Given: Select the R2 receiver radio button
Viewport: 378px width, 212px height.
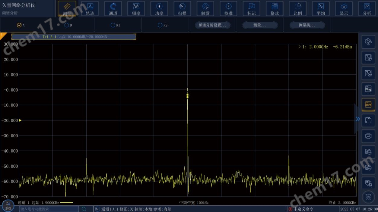Looking at the screenshot, I should [x=160, y=25].
